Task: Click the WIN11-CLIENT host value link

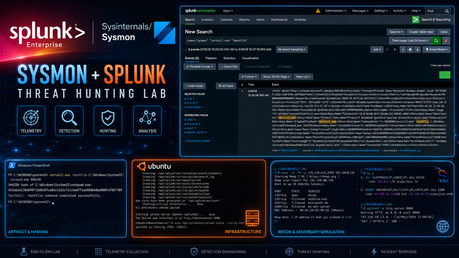Action: tap(289, 151)
